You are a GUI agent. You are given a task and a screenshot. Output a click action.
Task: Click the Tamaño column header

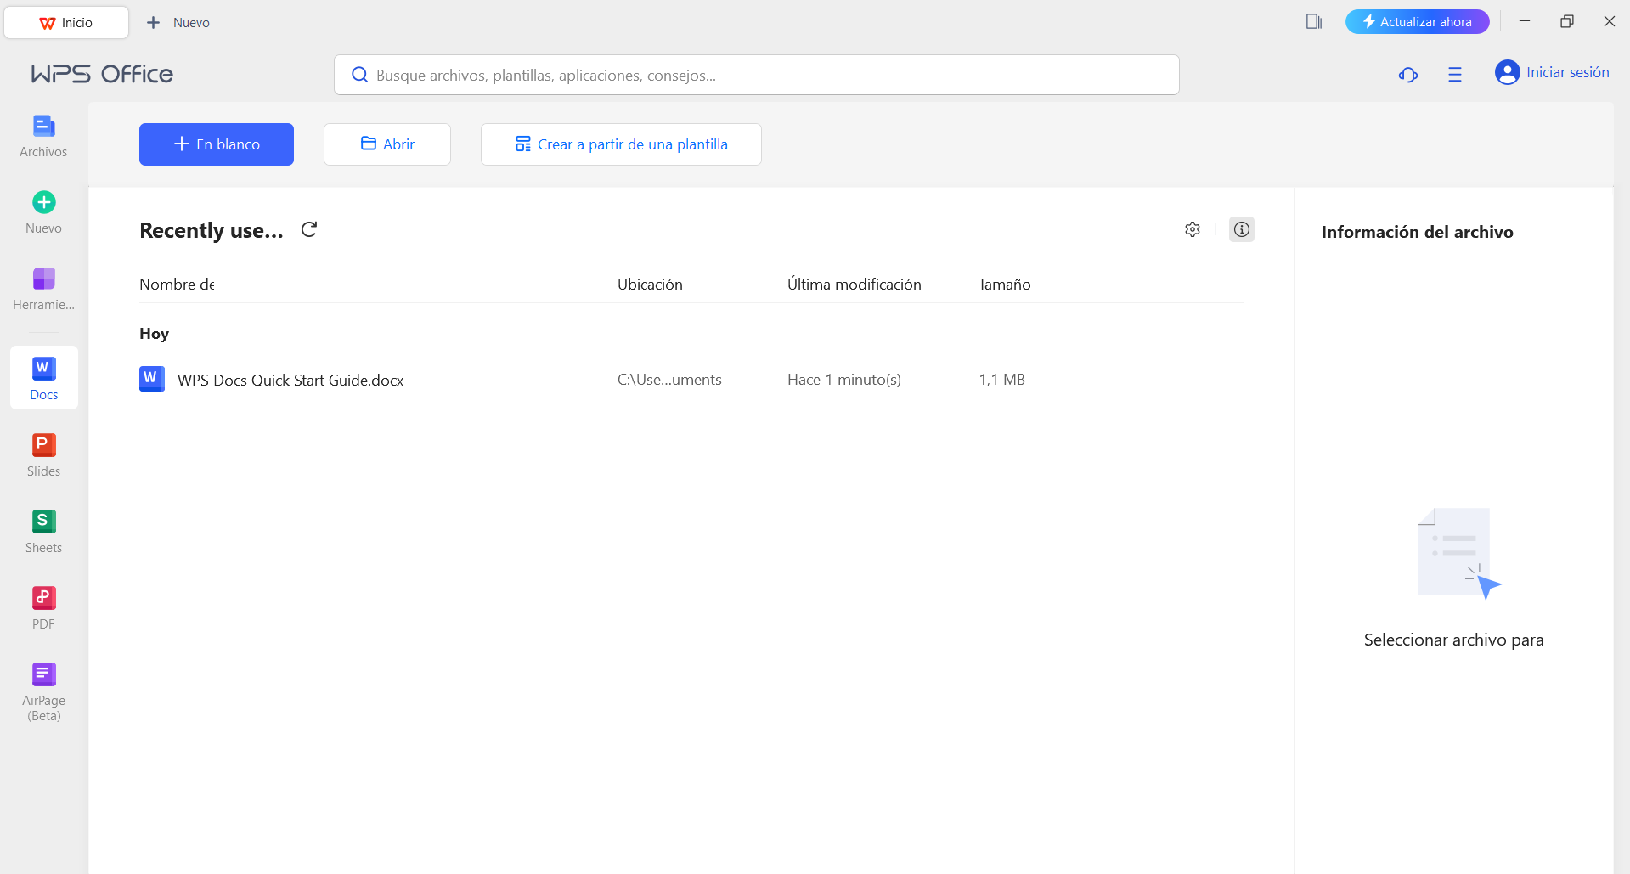pyautogui.click(x=1004, y=285)
